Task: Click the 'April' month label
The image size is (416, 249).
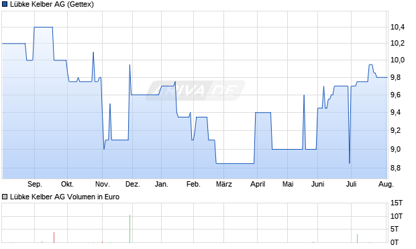Action: 258,184
